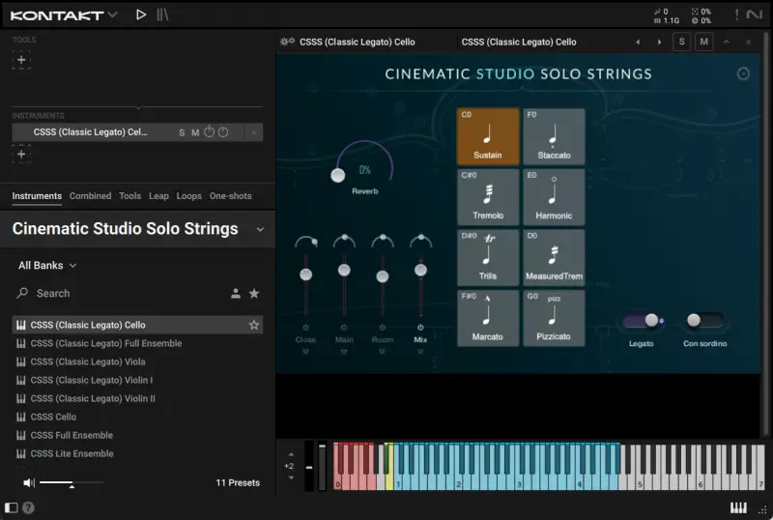Select CSSS (Classic Legato) Viola preset
The width and height of the screenshot is (773, 520).
click(x=137, y=361)
